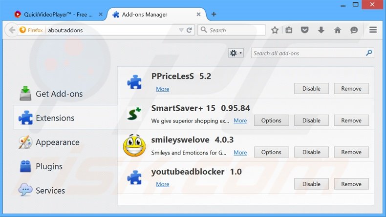Open the address bar history dropdown arrow
Viewport: 386px width, 217px height.
point(181,30)
